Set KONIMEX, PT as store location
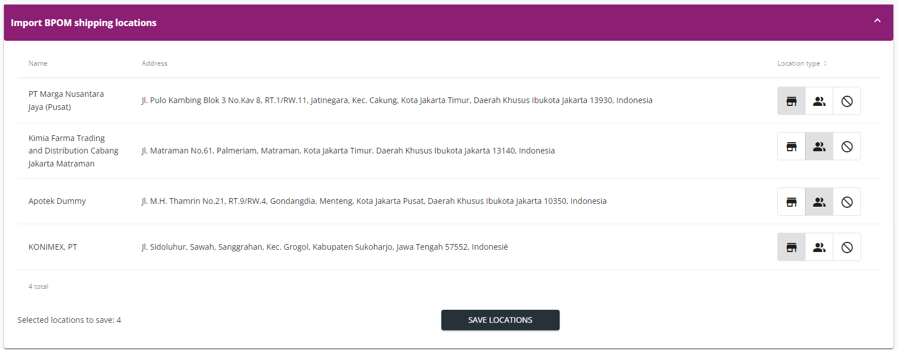The width and height of the screenshot is (899, 350). 791,247
